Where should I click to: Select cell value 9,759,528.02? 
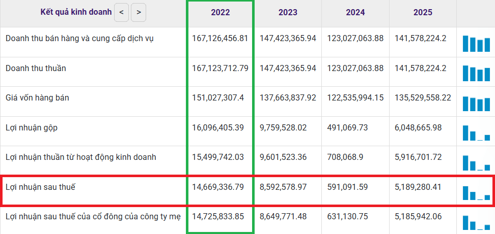[283, 128]
